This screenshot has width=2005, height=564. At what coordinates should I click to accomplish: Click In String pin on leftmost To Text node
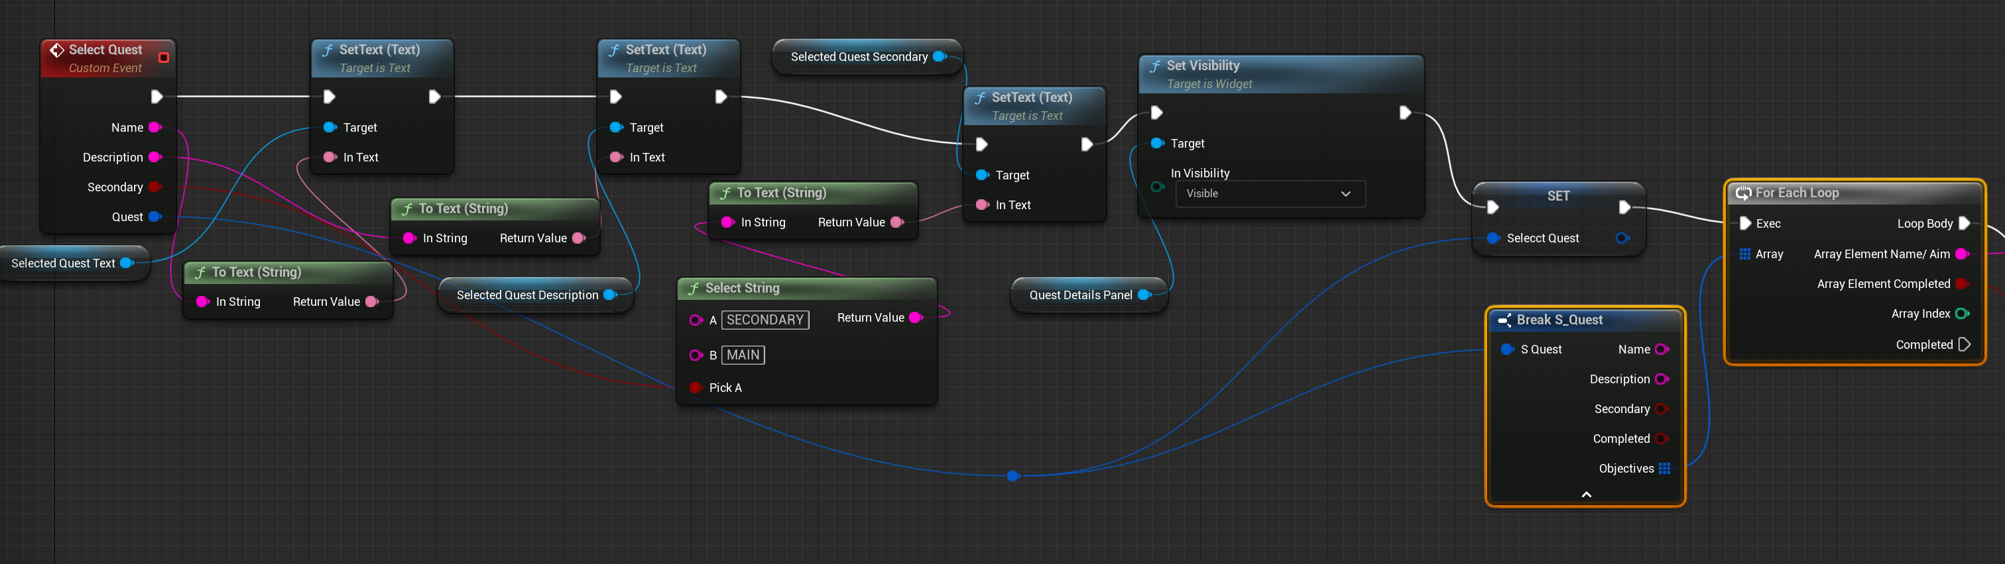(x=202, y=301)
